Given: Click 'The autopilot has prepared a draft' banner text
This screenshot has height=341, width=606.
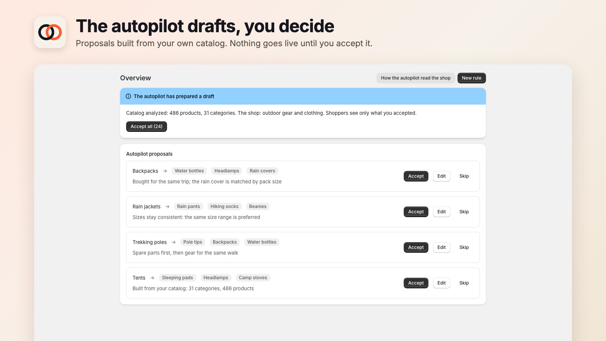Looking at the screenshot, I should (174, 96).
